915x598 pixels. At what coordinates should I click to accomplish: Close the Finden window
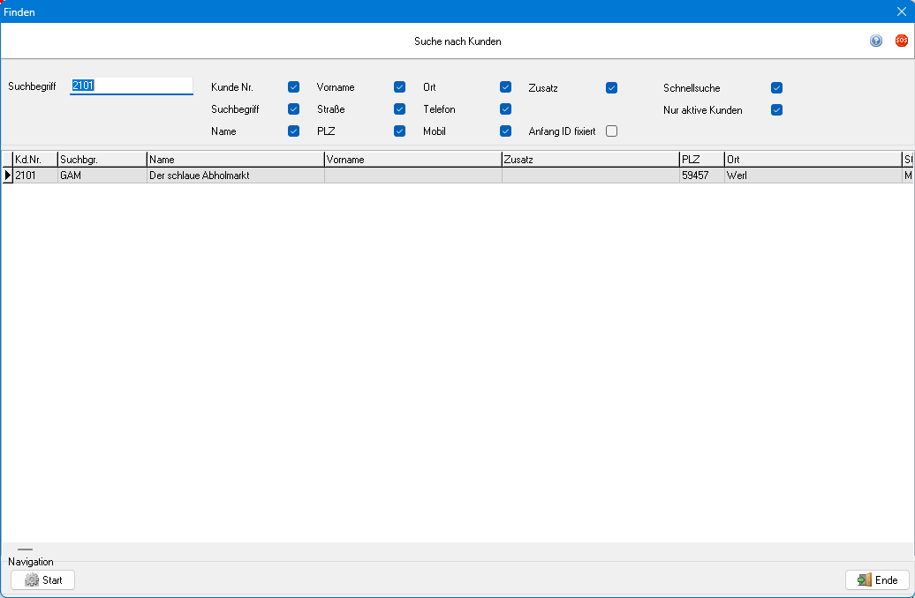pyautogui.click(x=901, y=11)
